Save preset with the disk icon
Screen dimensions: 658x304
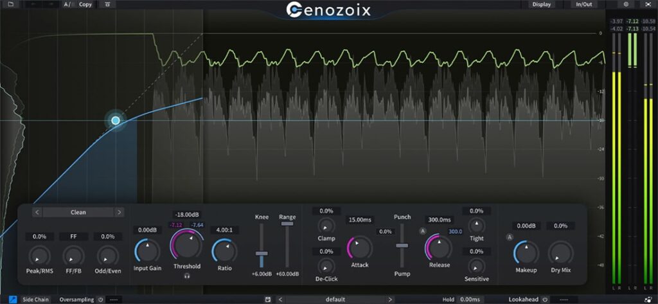click(x=268, y=300)
